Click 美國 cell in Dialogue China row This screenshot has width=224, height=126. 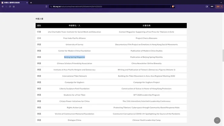39,120
